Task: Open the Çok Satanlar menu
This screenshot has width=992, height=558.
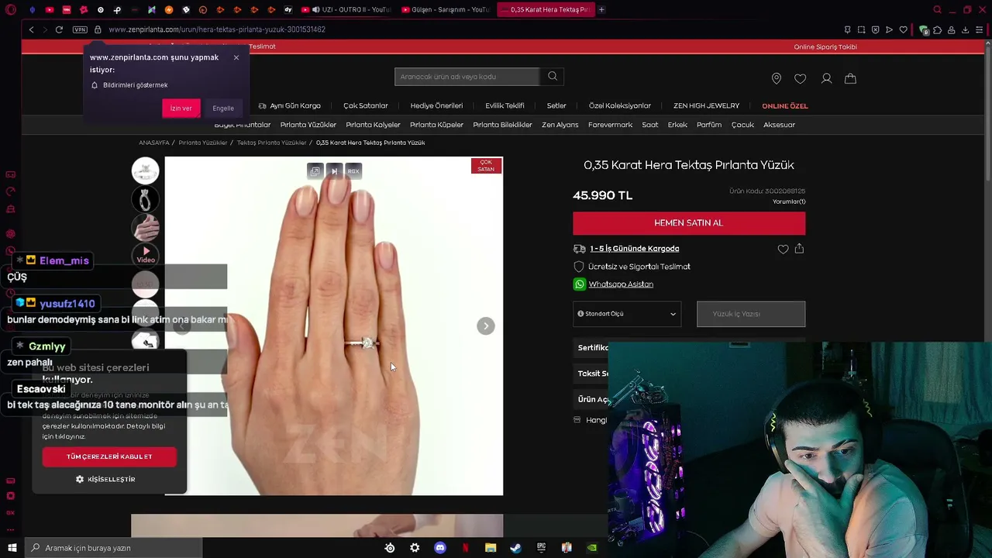Action: click(366, 106)
